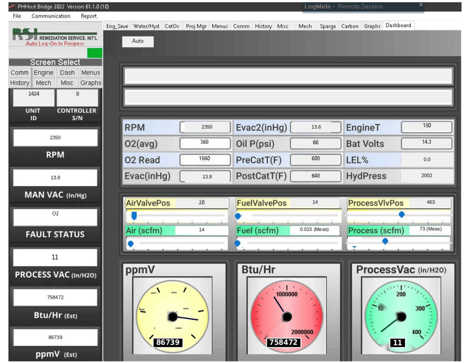470x363 pixels.
Task: Click the Dash screen select button
Action: coord(67,72)
